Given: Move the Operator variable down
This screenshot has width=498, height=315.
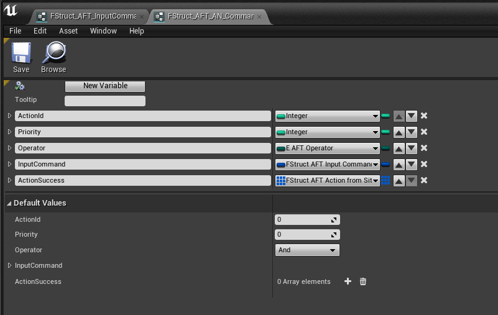Looking at the screenshot, I should pyautogui.click(x=411, y=148).
